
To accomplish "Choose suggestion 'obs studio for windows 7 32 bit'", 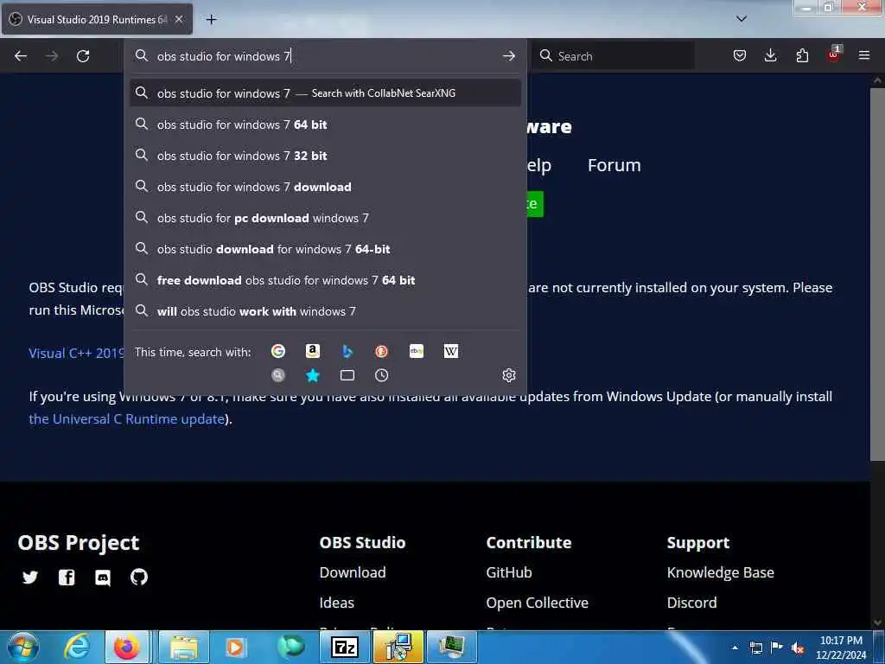I will [325, 156].
